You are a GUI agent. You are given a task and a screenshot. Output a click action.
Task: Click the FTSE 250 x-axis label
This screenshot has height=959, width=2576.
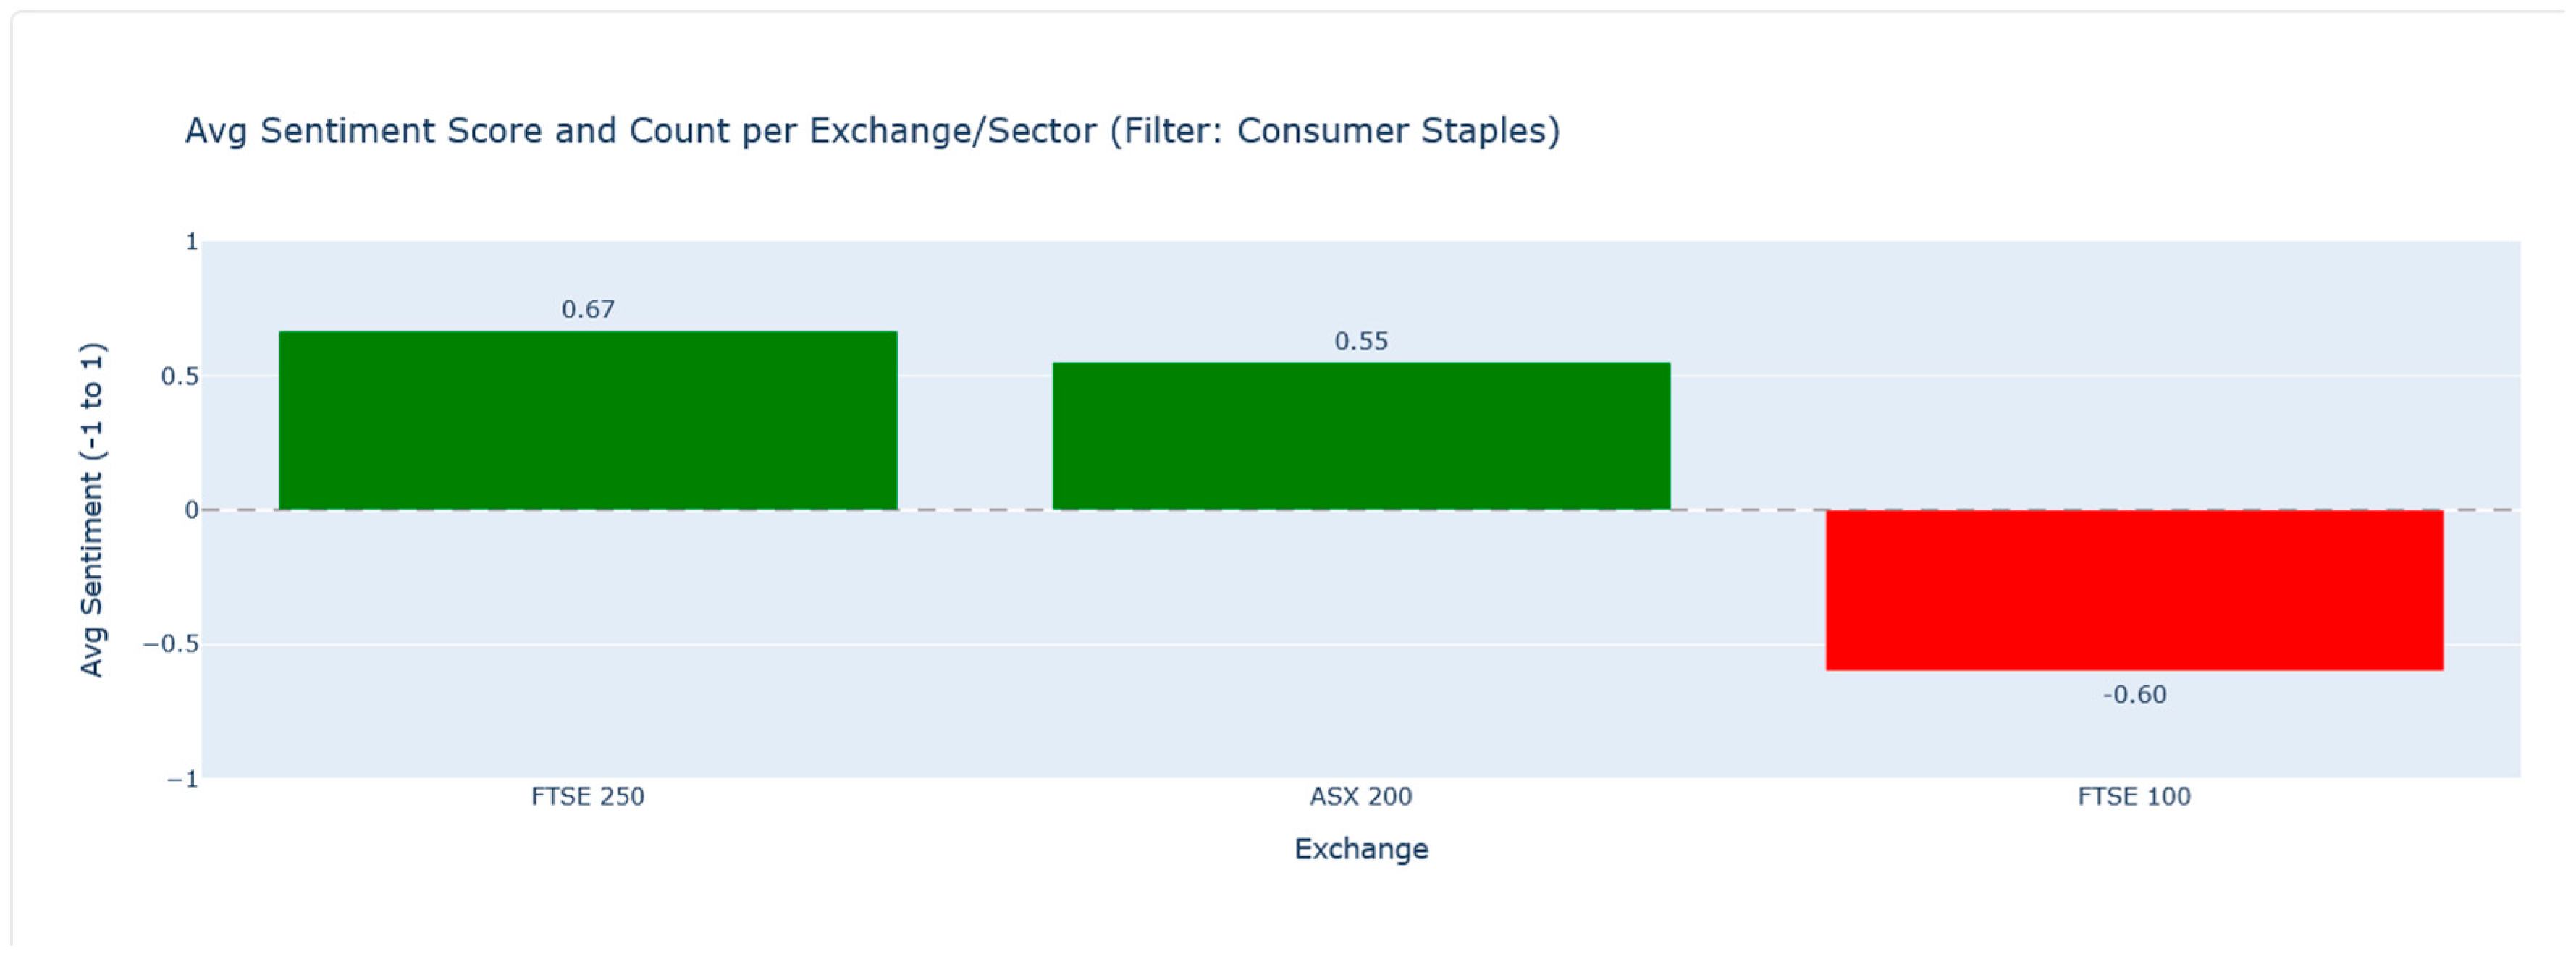coord(588,797)
